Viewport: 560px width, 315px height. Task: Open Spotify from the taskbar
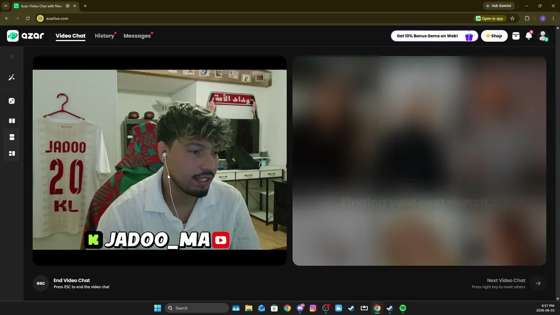[x=402, y=308]
